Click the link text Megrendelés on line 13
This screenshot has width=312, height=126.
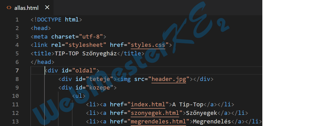pos(212,122)
